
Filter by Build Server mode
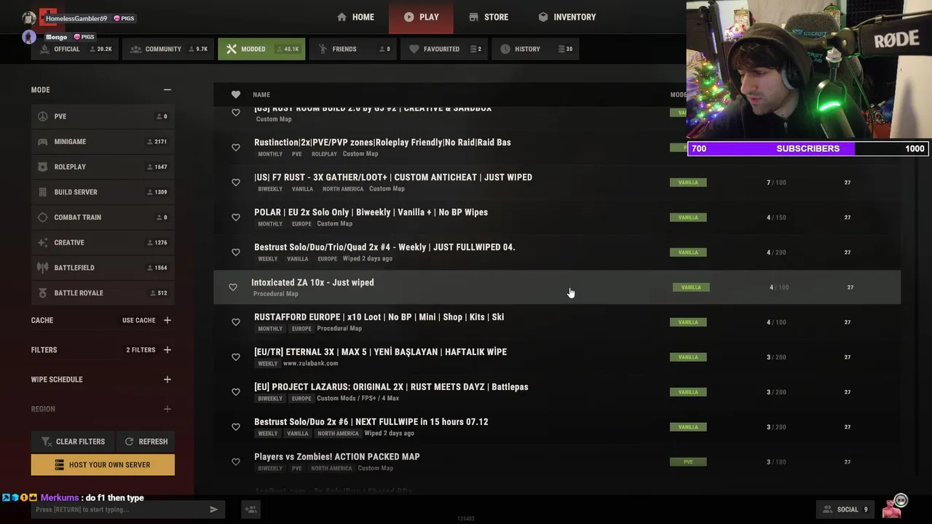102,192
